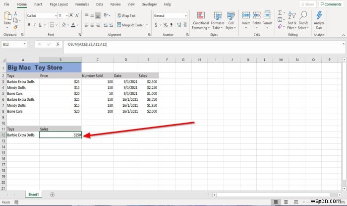Switch to Page Layout view in status bar
Screen dimensions: 347x206
click(x=286, y=202)
